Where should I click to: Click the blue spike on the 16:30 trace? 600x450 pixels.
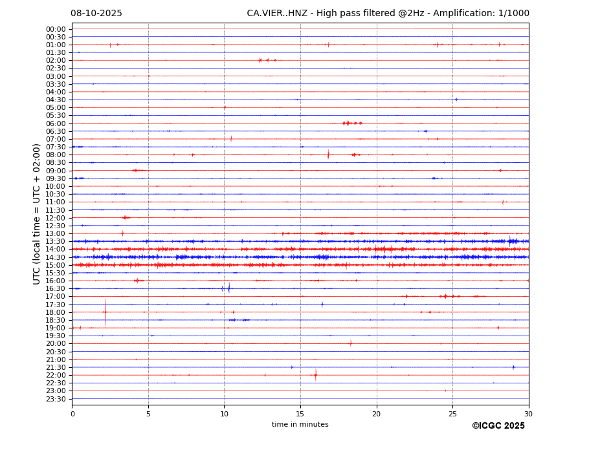(x=228, y=288)
